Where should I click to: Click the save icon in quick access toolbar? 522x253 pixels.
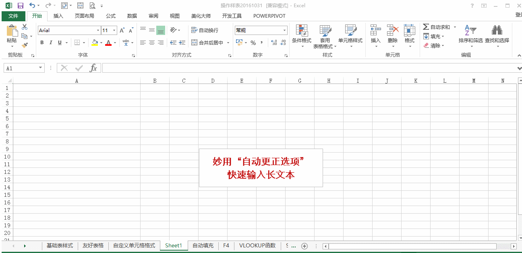21,6
